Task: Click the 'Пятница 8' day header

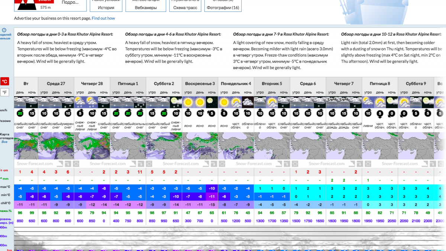Action: [x=380, y=83]
